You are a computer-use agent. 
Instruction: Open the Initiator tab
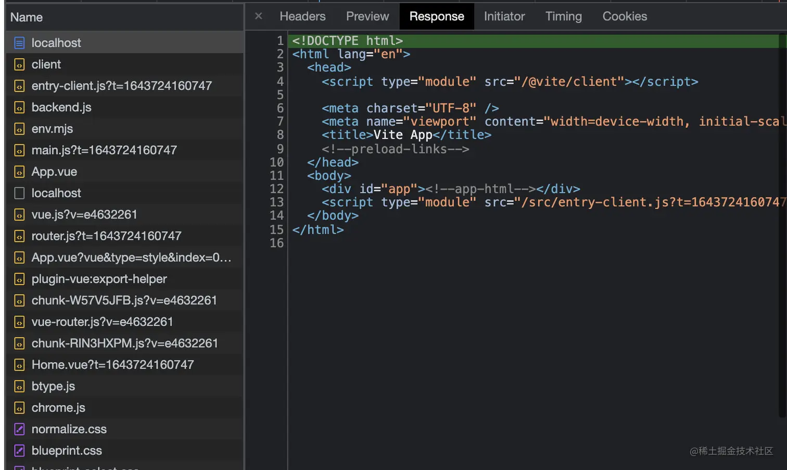point(504,16)
